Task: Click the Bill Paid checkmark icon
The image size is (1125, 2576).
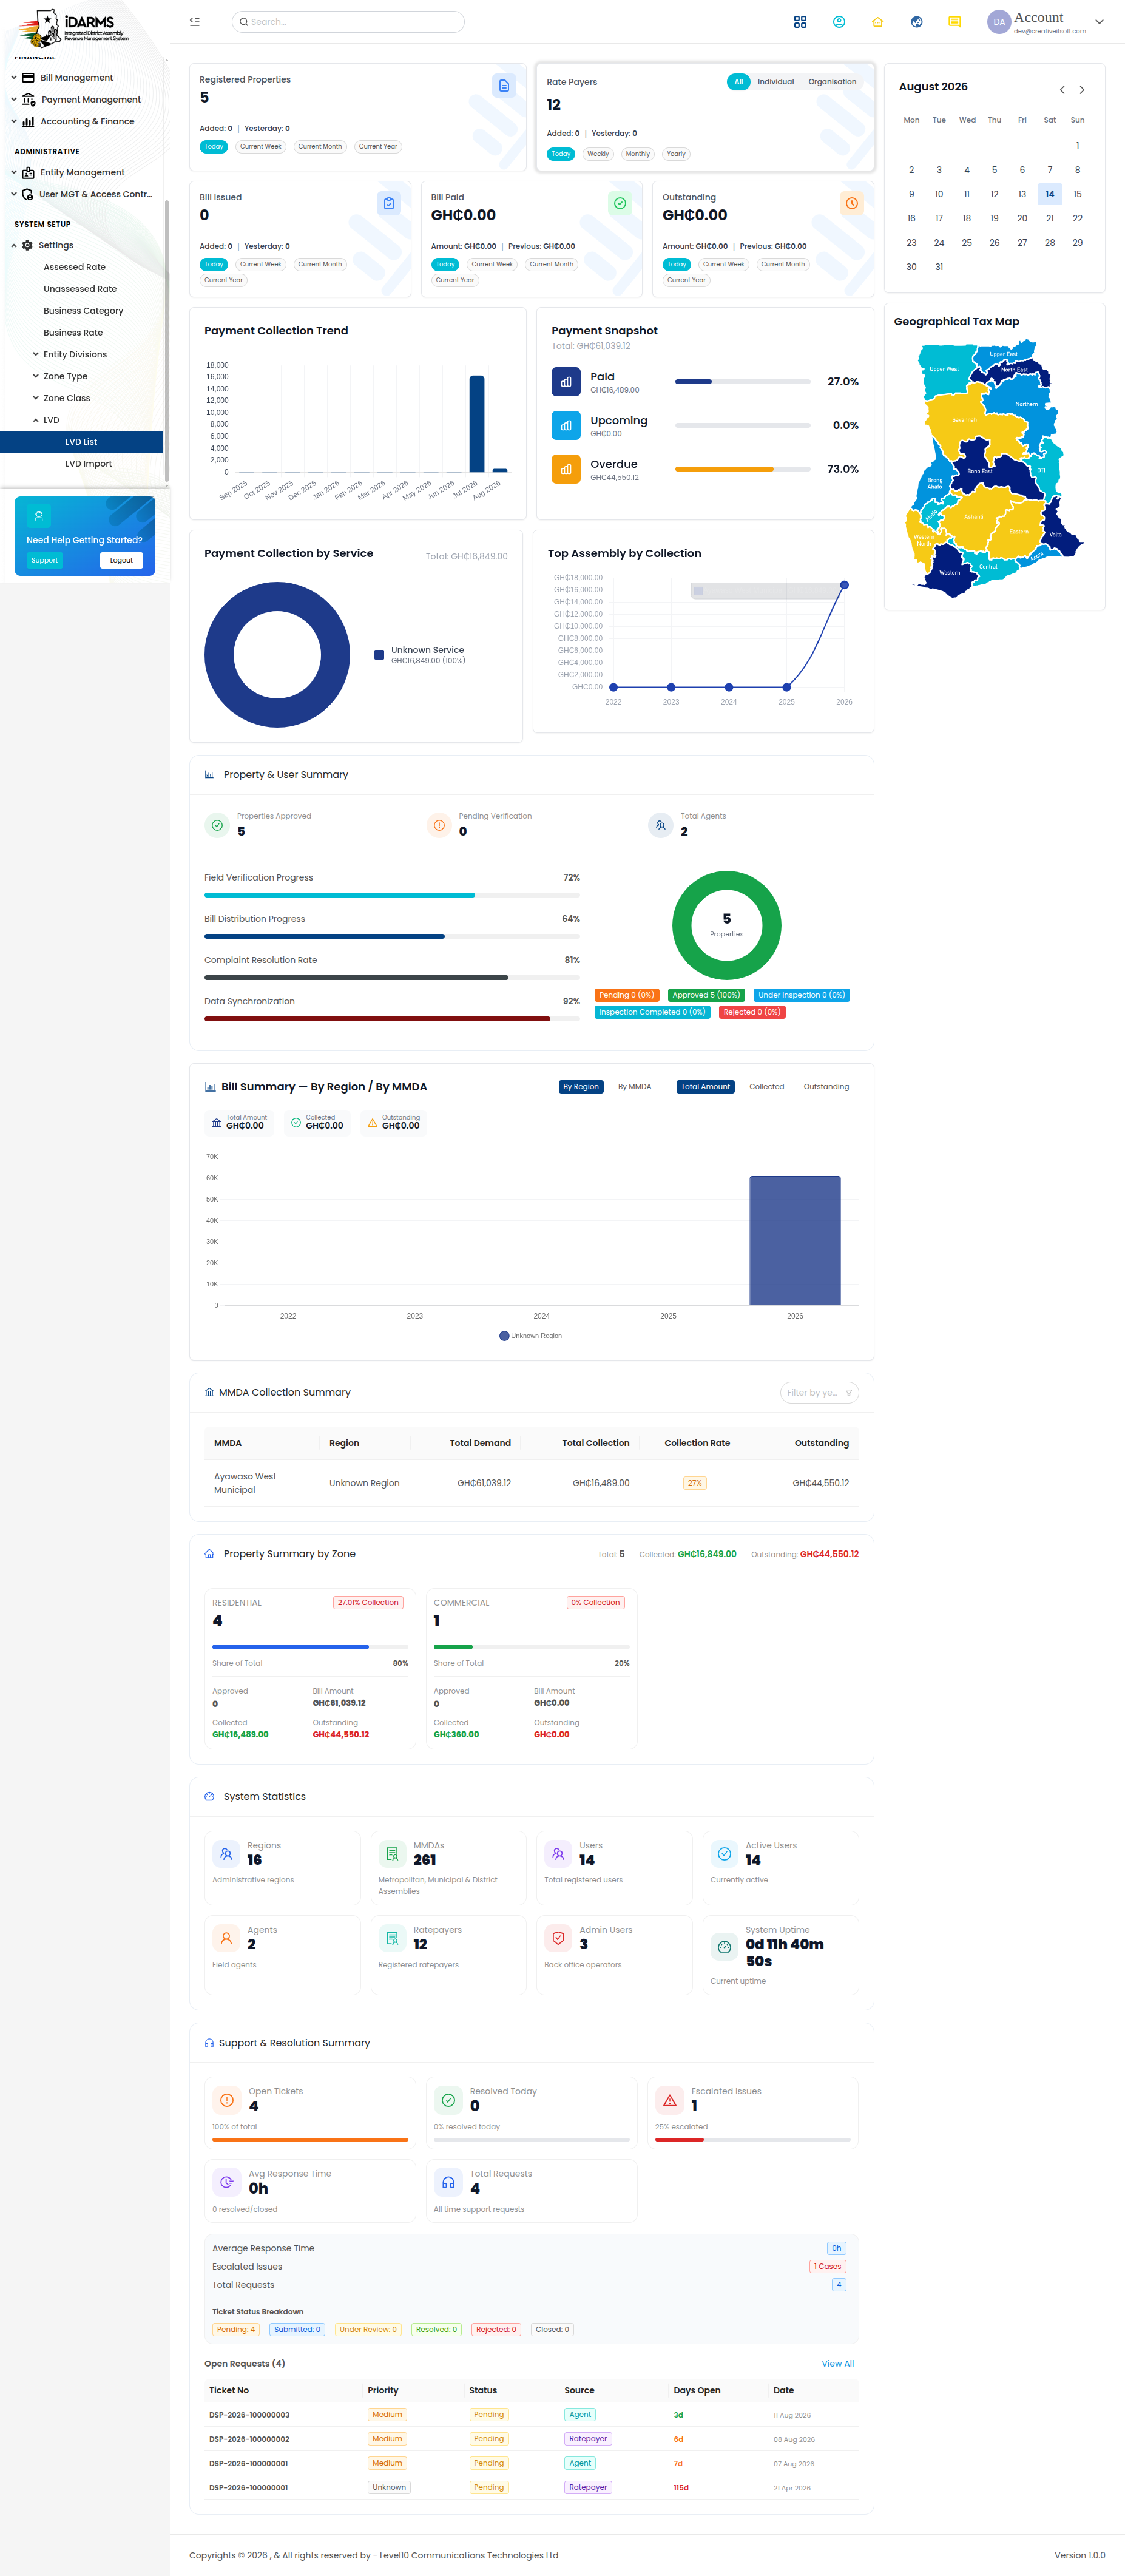Action: point(620,203)
